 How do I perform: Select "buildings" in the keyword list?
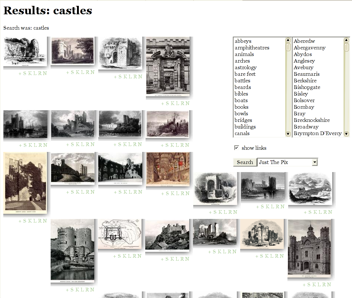[x=245, y=127]
